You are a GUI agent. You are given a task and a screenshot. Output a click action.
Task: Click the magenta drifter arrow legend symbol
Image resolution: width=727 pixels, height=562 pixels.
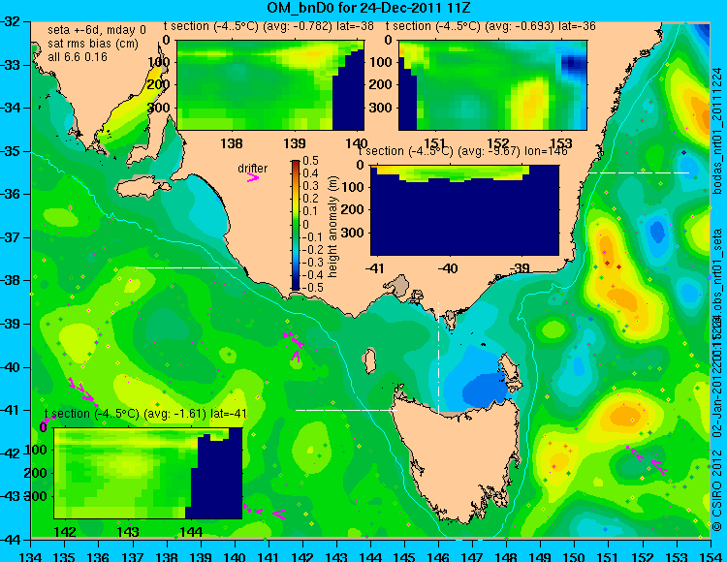tap(253, 178)
